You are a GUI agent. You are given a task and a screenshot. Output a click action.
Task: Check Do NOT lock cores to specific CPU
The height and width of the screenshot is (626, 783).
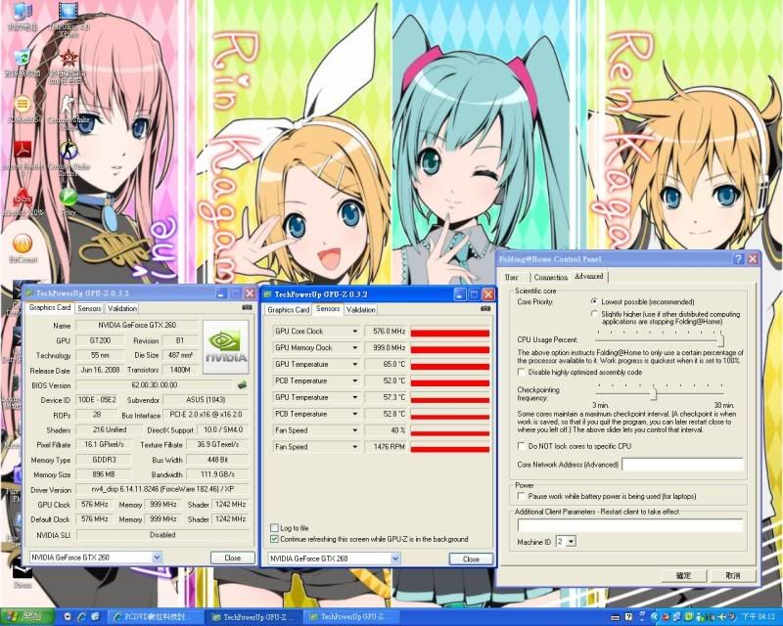point(522,446)
